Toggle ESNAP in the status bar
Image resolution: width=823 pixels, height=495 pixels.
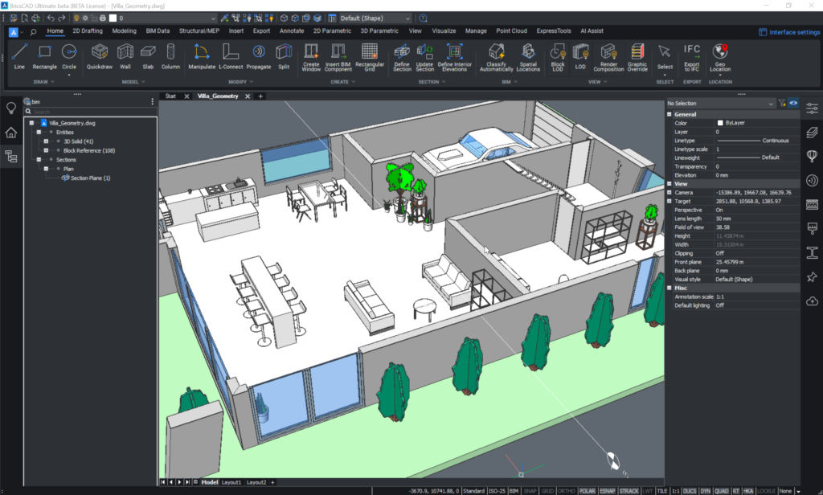point(608,490)
